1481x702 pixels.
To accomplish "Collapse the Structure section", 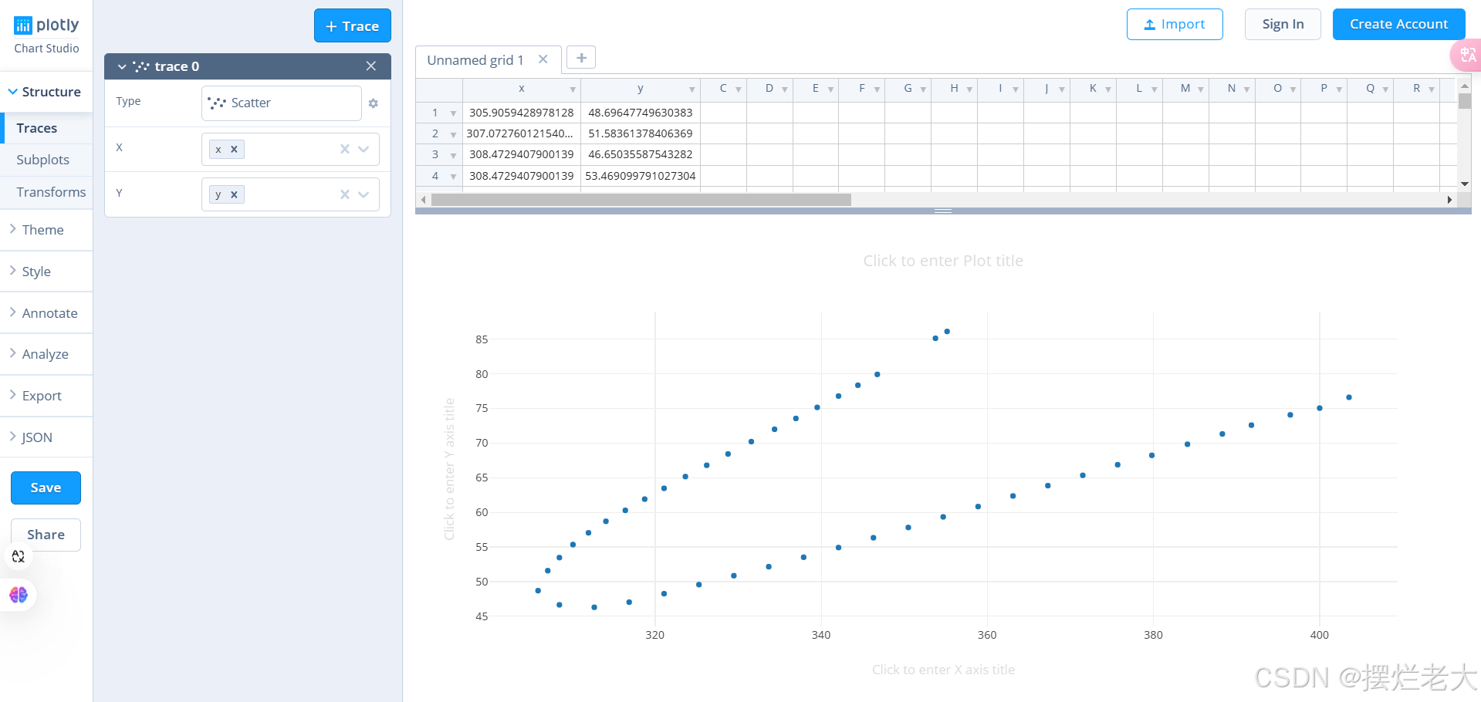I will tap(46, 92).
